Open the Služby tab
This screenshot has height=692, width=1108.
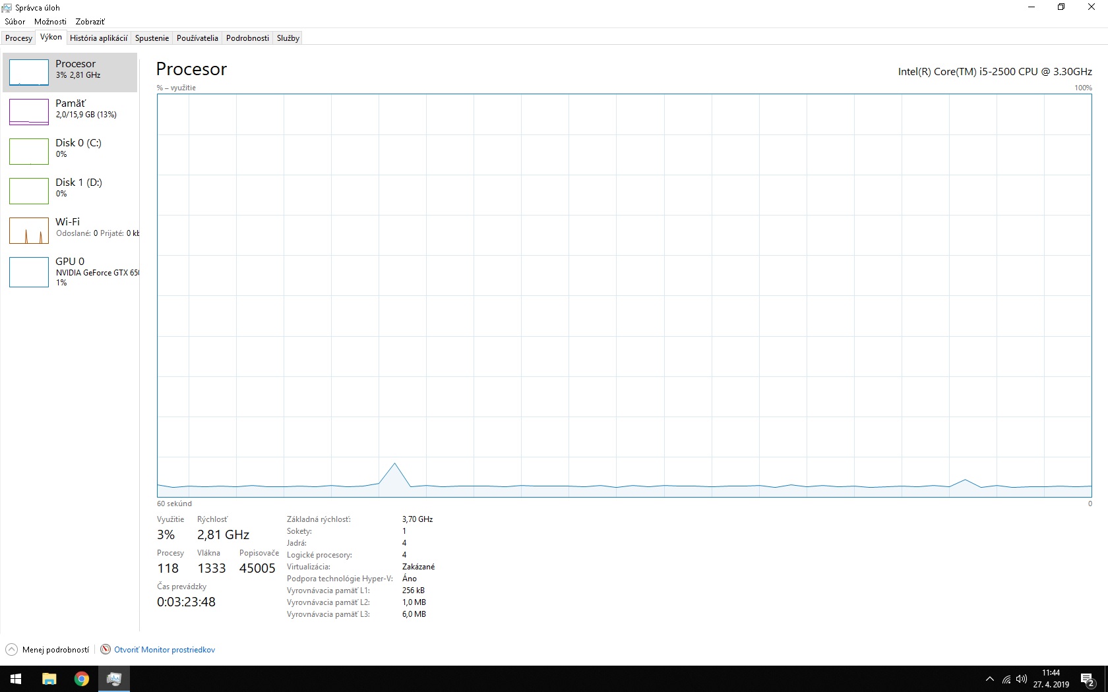coord(288,38)
